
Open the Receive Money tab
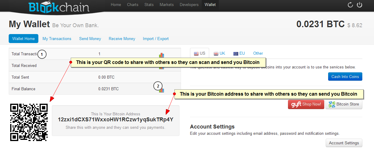(122, 39)
